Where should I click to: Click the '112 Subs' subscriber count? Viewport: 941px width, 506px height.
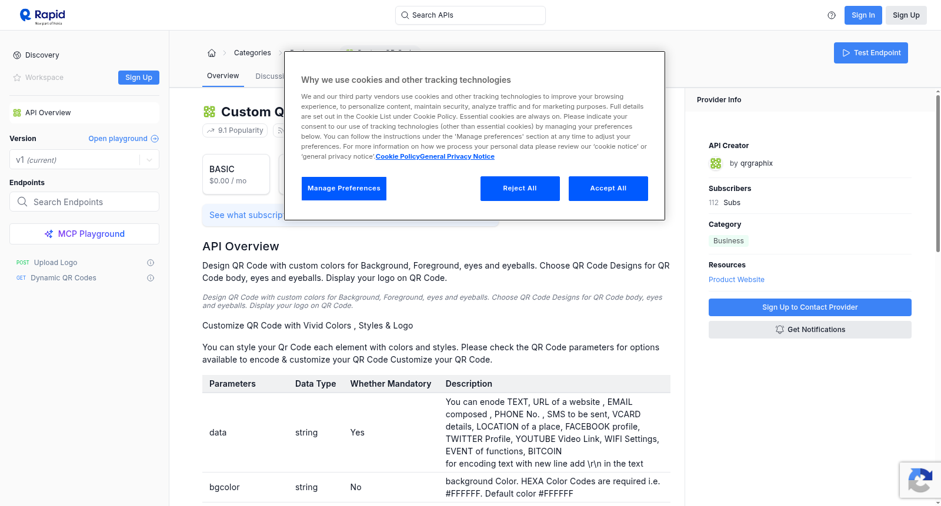coord(724,203)
